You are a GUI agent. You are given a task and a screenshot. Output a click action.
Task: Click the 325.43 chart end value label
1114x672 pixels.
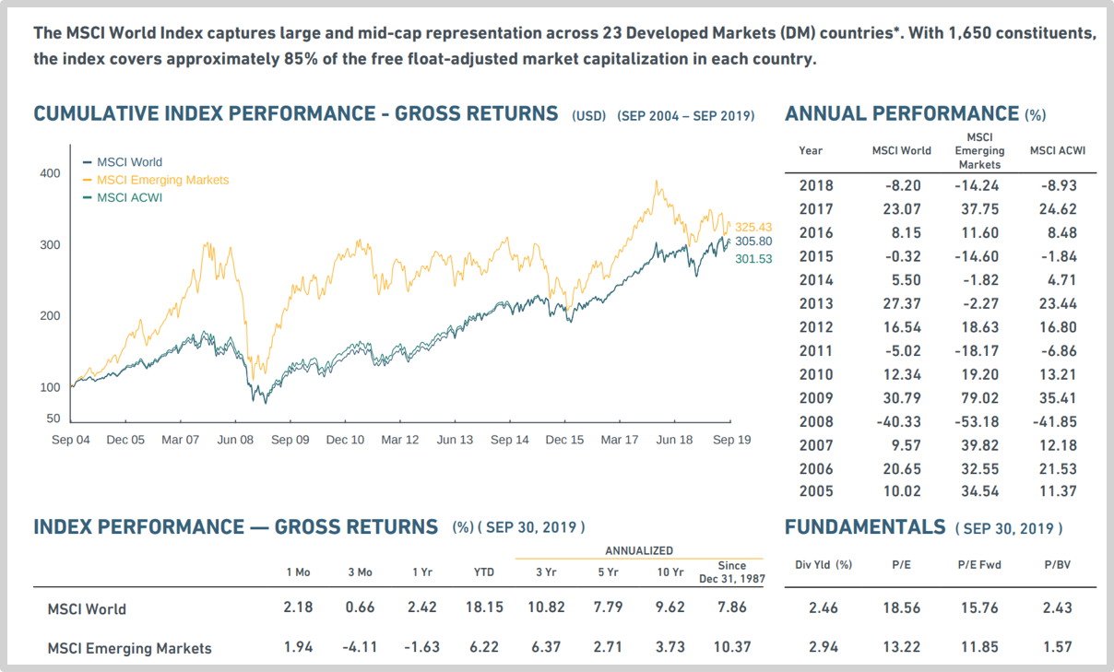753,227
